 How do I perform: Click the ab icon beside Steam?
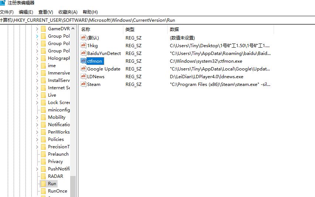coord(83,84)
